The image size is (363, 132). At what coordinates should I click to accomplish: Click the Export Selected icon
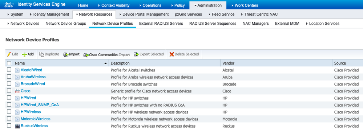tap(136, 54)
